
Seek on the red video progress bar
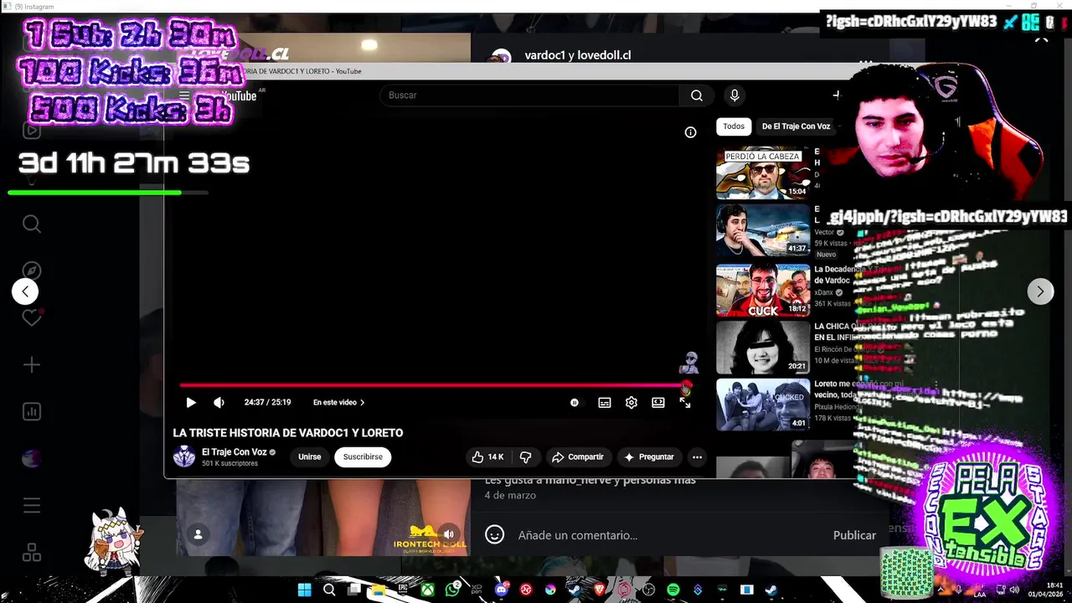[x=435, y=385]
